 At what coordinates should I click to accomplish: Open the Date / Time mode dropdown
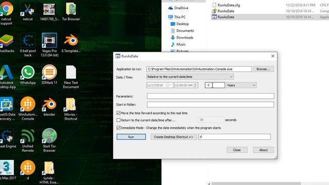coord(190,77)
